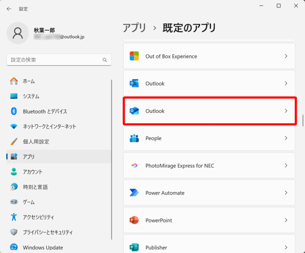
Task: Click the user profile avatar icon
Action: click(x=18, y=33)
